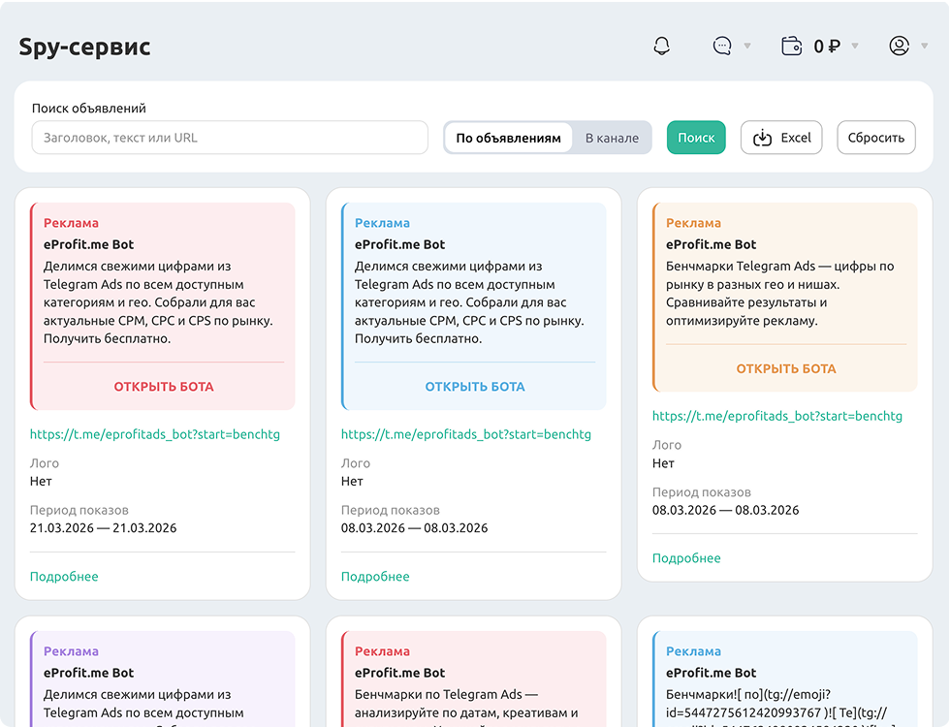Click the chat messages bubble icon
The width and height of the screenshot is (950, 727).
tap(722, 46)
